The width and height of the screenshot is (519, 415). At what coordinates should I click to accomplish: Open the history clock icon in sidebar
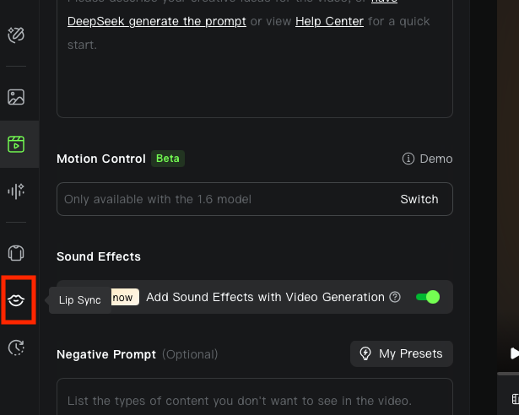16,348
